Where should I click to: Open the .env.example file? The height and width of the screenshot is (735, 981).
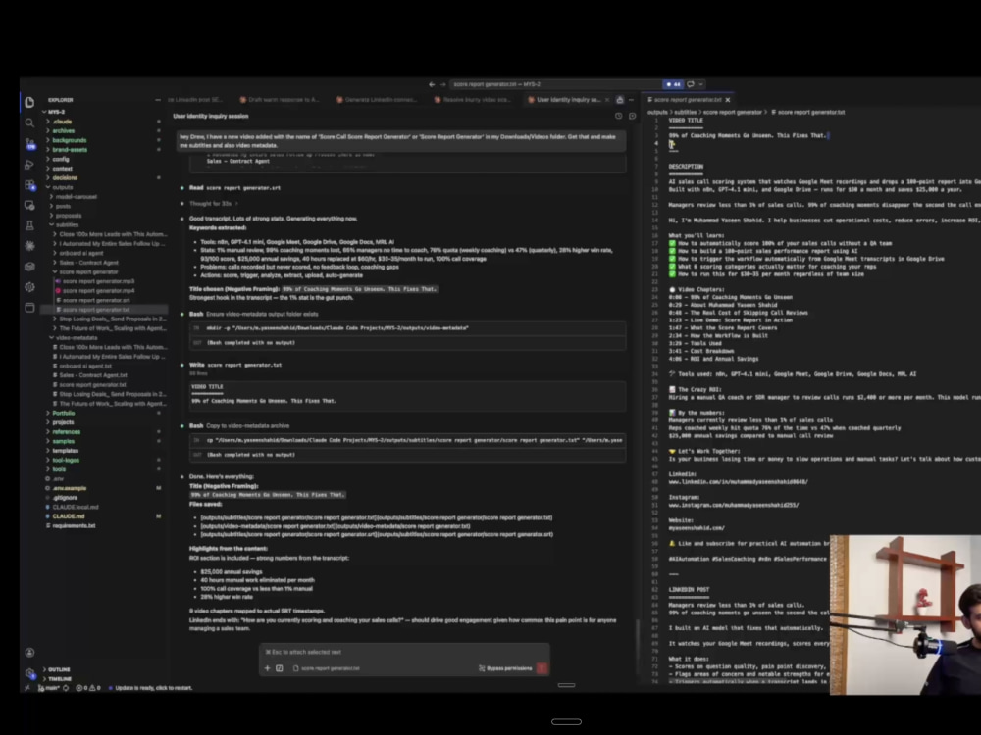(x=70, y=488)
